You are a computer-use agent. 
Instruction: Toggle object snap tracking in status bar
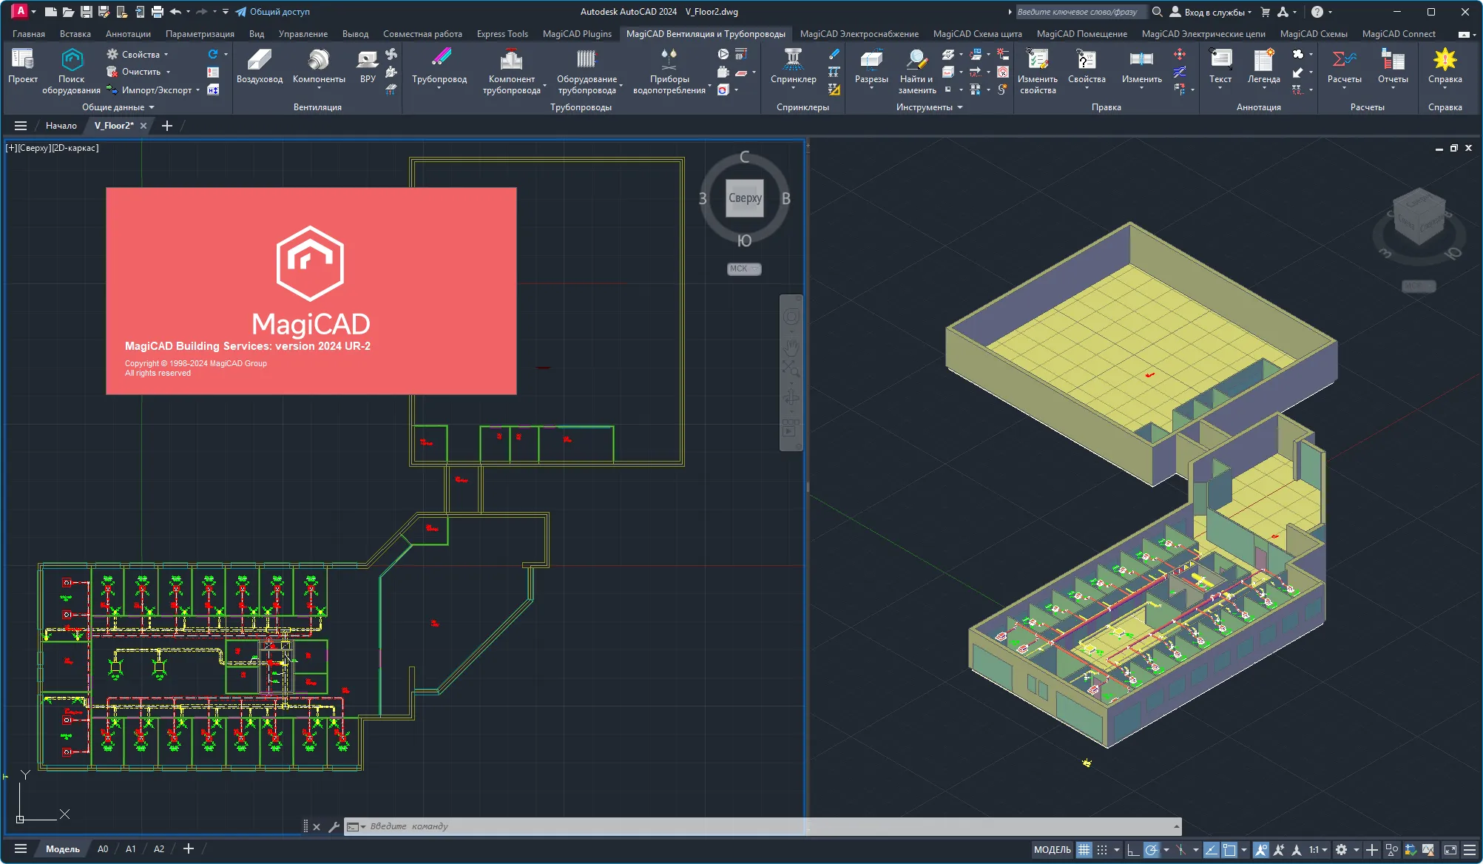tap(1211, 850)
